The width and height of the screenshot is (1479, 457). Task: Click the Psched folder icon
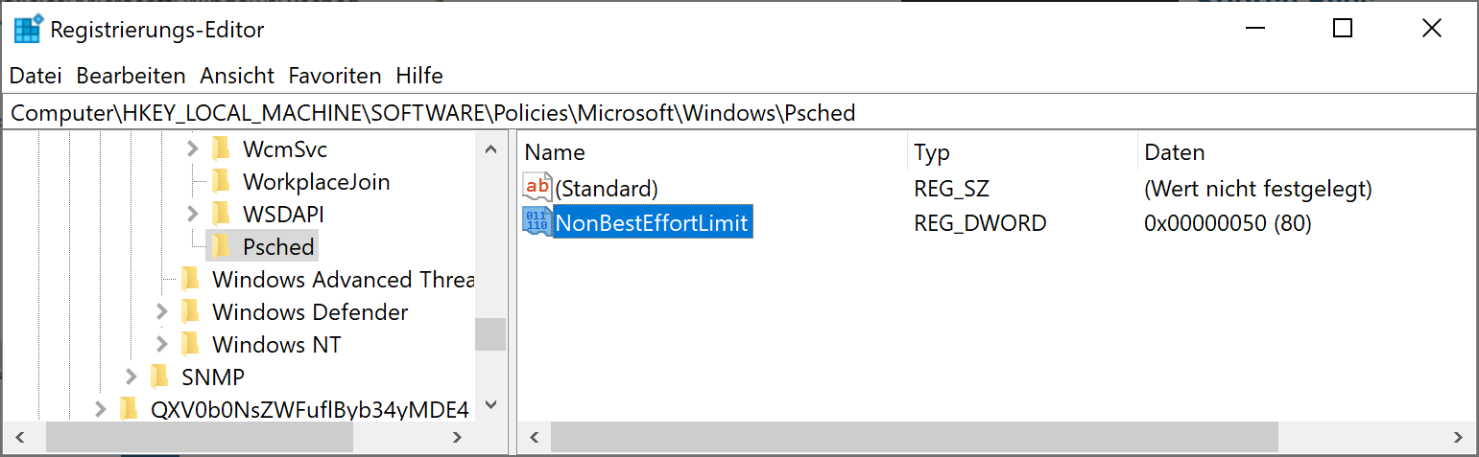point(222,246)
